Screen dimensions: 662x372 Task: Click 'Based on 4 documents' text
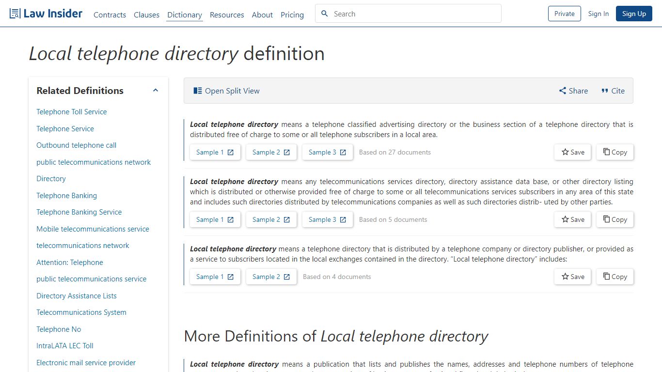coord(337,277)
